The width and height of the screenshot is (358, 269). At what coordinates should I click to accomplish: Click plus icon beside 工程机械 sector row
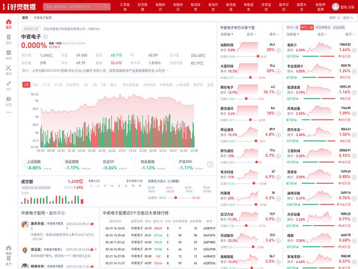point(354,156)
